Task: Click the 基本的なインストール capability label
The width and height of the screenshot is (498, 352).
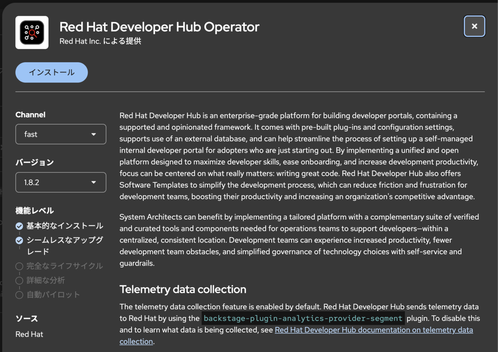Action: pyautogui.click(x=65, y=226)
